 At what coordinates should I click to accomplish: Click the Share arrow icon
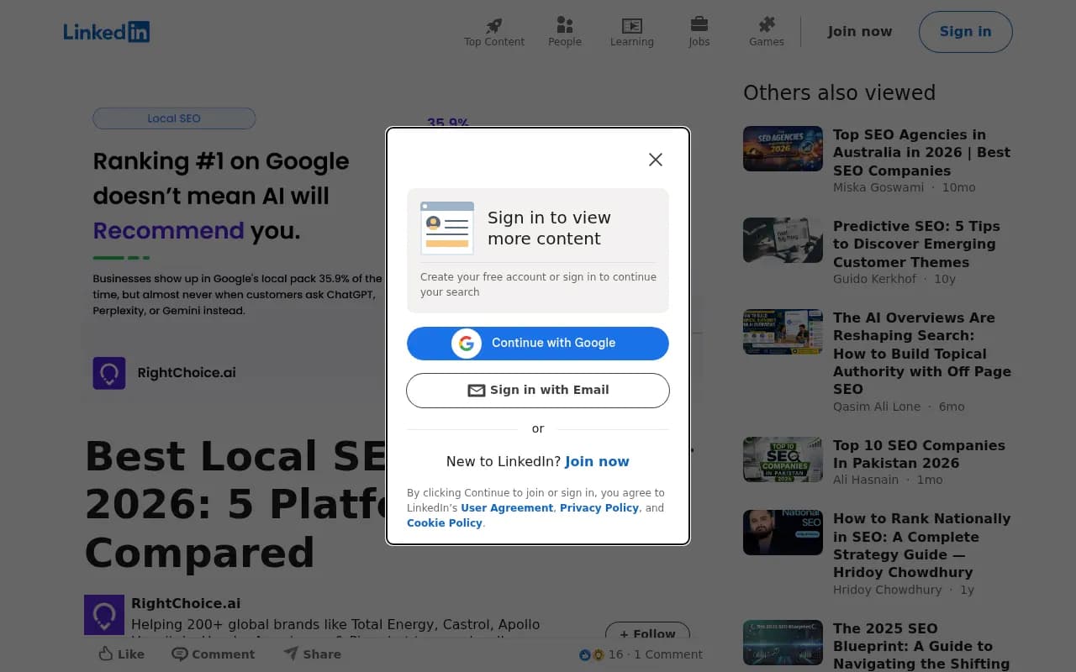(291, 653)
